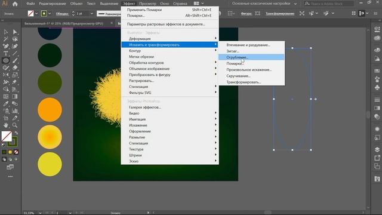Choose Огрубление from the submenu
The width and height of the screenshot is (382, 215).
pyautogui.click(x=251, y=57)
